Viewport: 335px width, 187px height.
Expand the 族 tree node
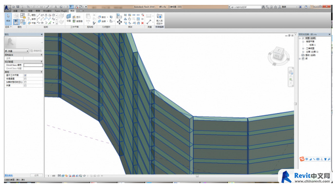300,58
